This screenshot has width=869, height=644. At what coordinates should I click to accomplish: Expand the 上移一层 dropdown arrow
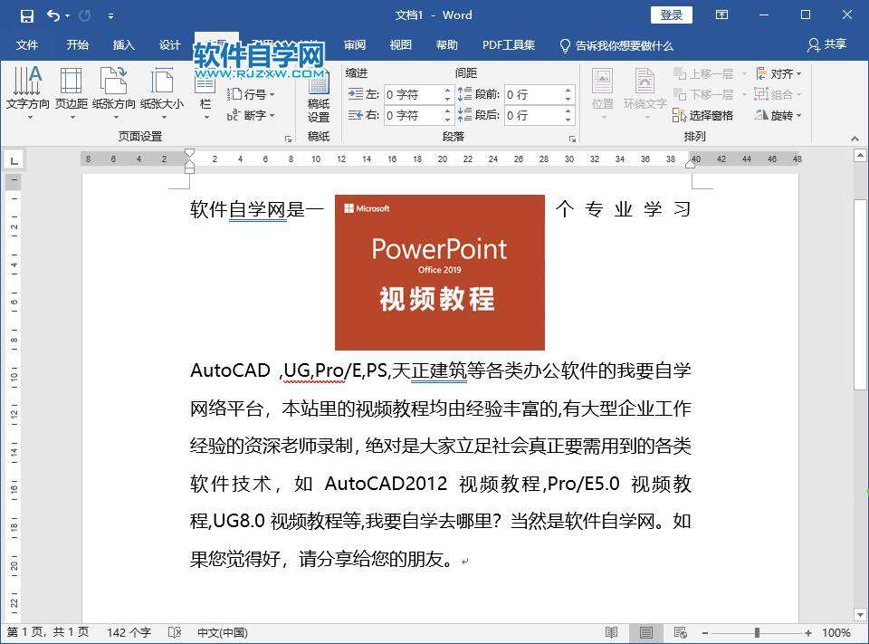pyautogui.click(x=744, y=73)
